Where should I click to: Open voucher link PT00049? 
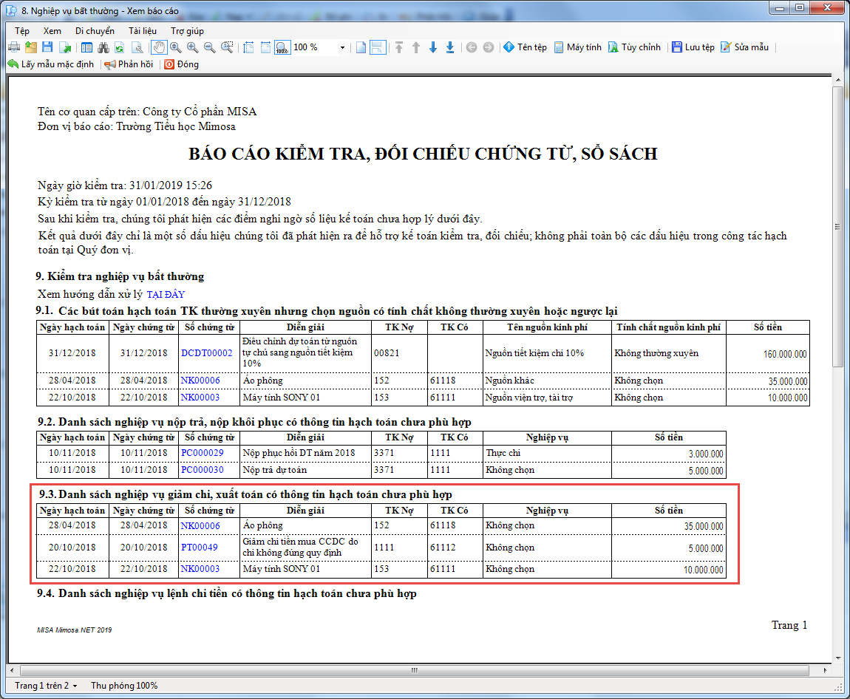pyautogui.click(x=200, y=548)
